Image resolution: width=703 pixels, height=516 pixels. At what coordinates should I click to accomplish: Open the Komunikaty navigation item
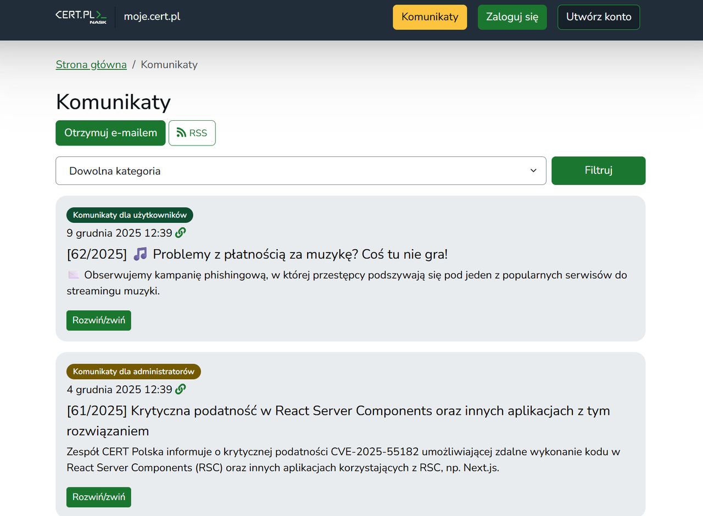[429, 17]
